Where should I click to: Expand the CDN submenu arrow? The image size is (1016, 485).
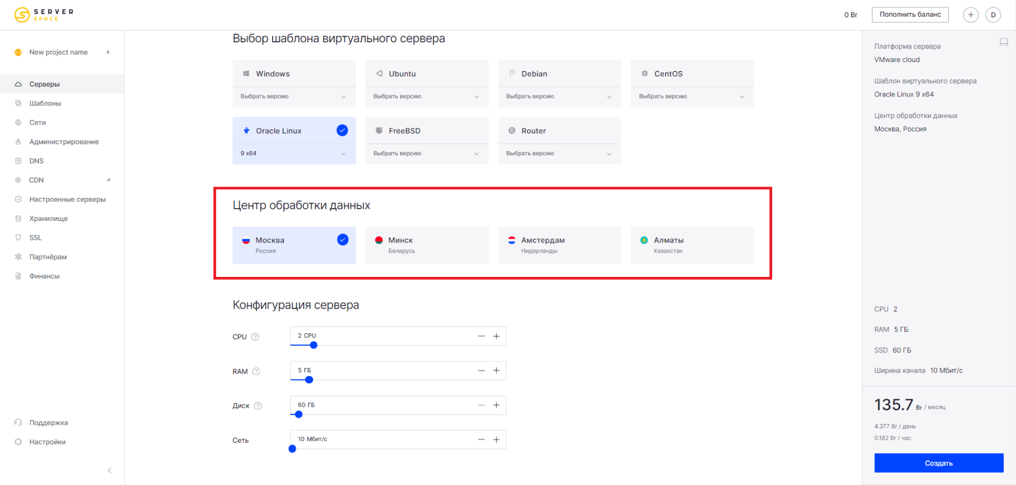click(x=108, y=180)
